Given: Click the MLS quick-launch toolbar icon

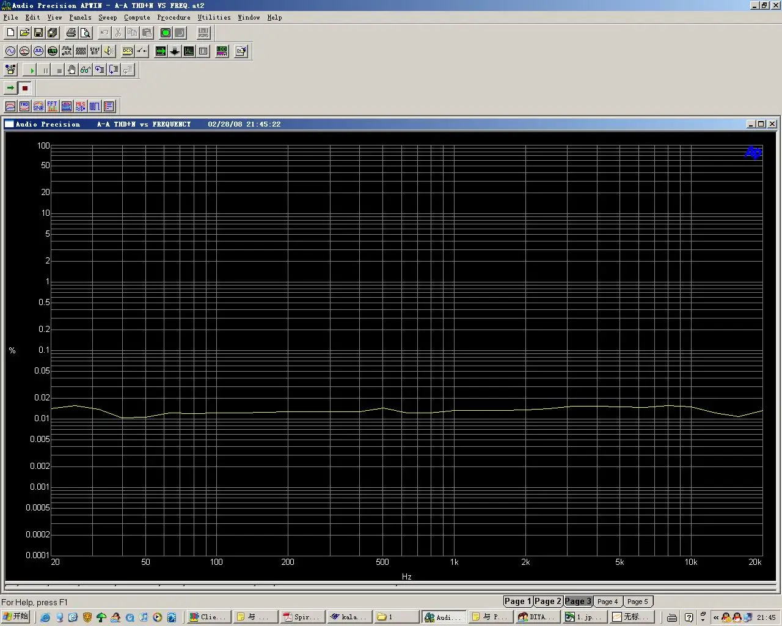Looking at the screenshot, I should pos(81,106).
